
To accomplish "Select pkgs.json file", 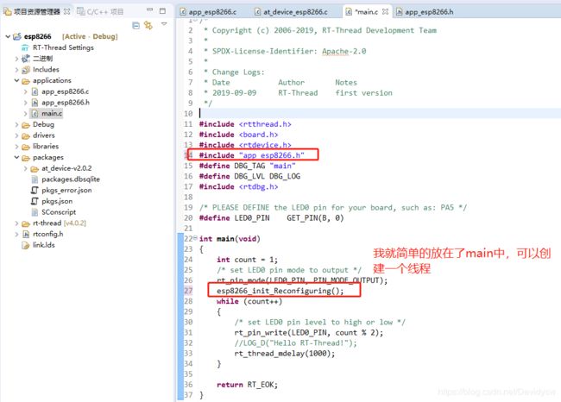I will [57, 201].
